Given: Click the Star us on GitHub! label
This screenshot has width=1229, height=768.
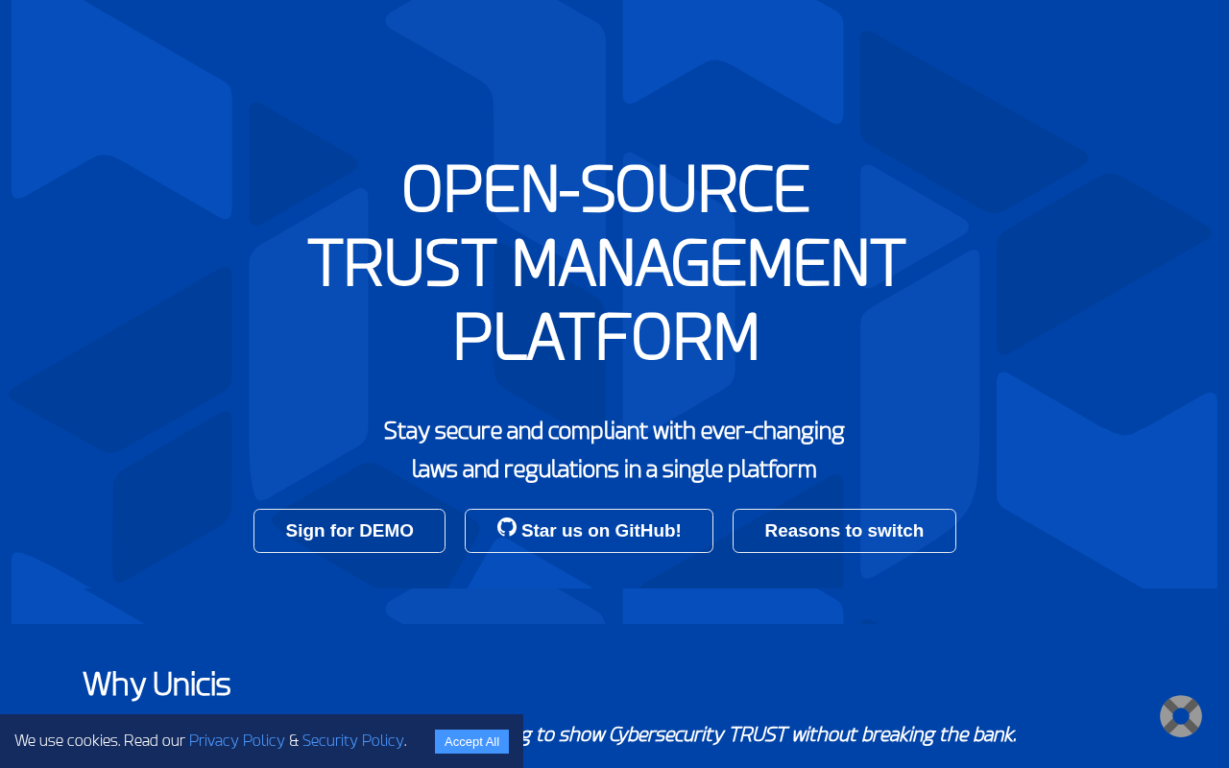Looking at the screenshot, I should tap(601, 531).
